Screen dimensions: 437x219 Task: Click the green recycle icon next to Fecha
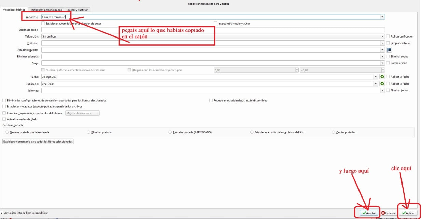(x=382, y=77)
